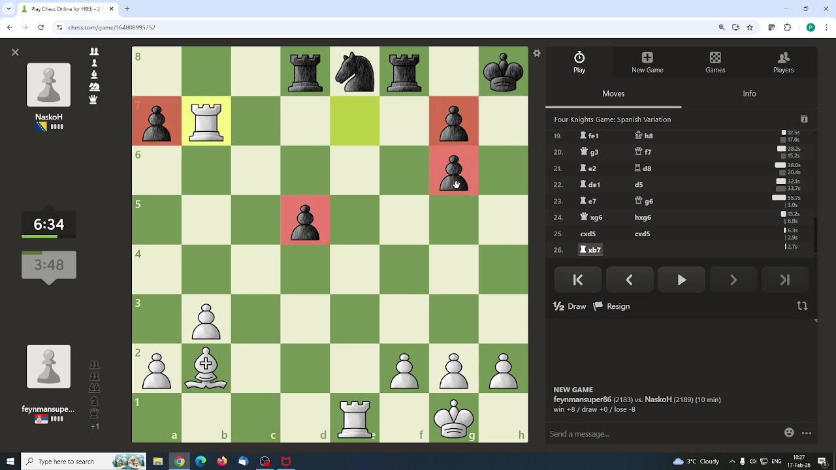Click the Send a message field
This screenshot has width=836, height=470.
click(663, 433)
